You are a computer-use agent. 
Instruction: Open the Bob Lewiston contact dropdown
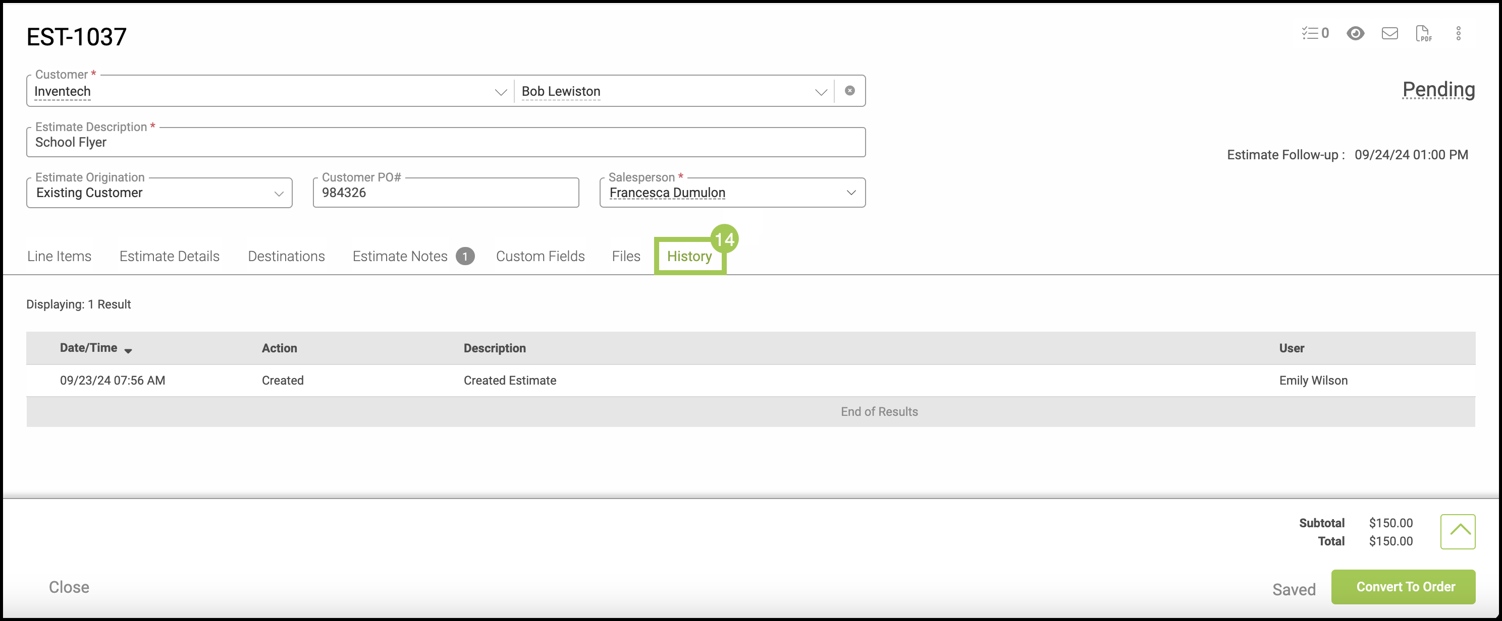tap(820, 92)
